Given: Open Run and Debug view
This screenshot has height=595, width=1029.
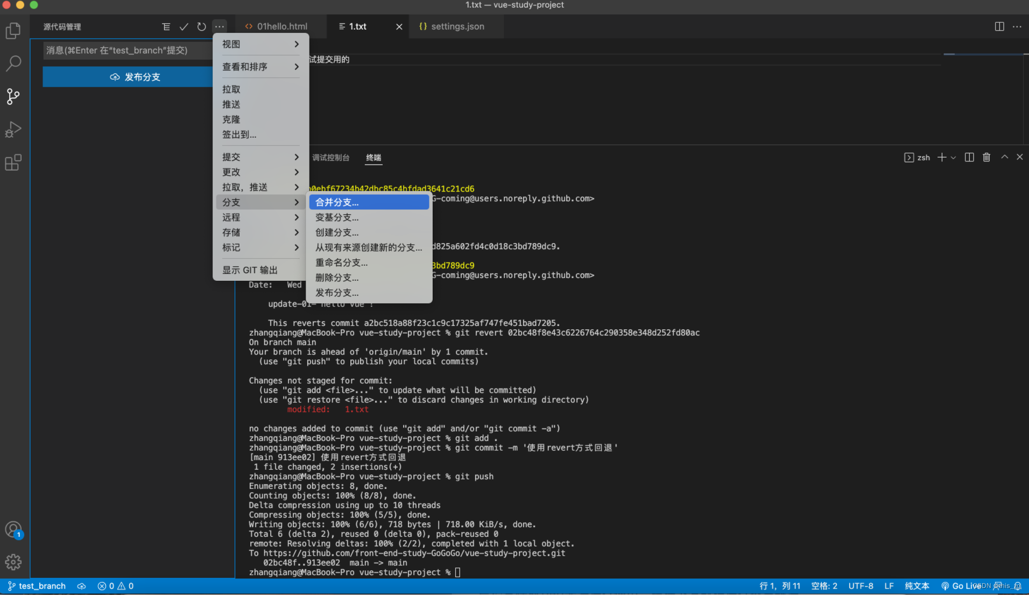Looking at the screenshot, I should click(13, 130).
